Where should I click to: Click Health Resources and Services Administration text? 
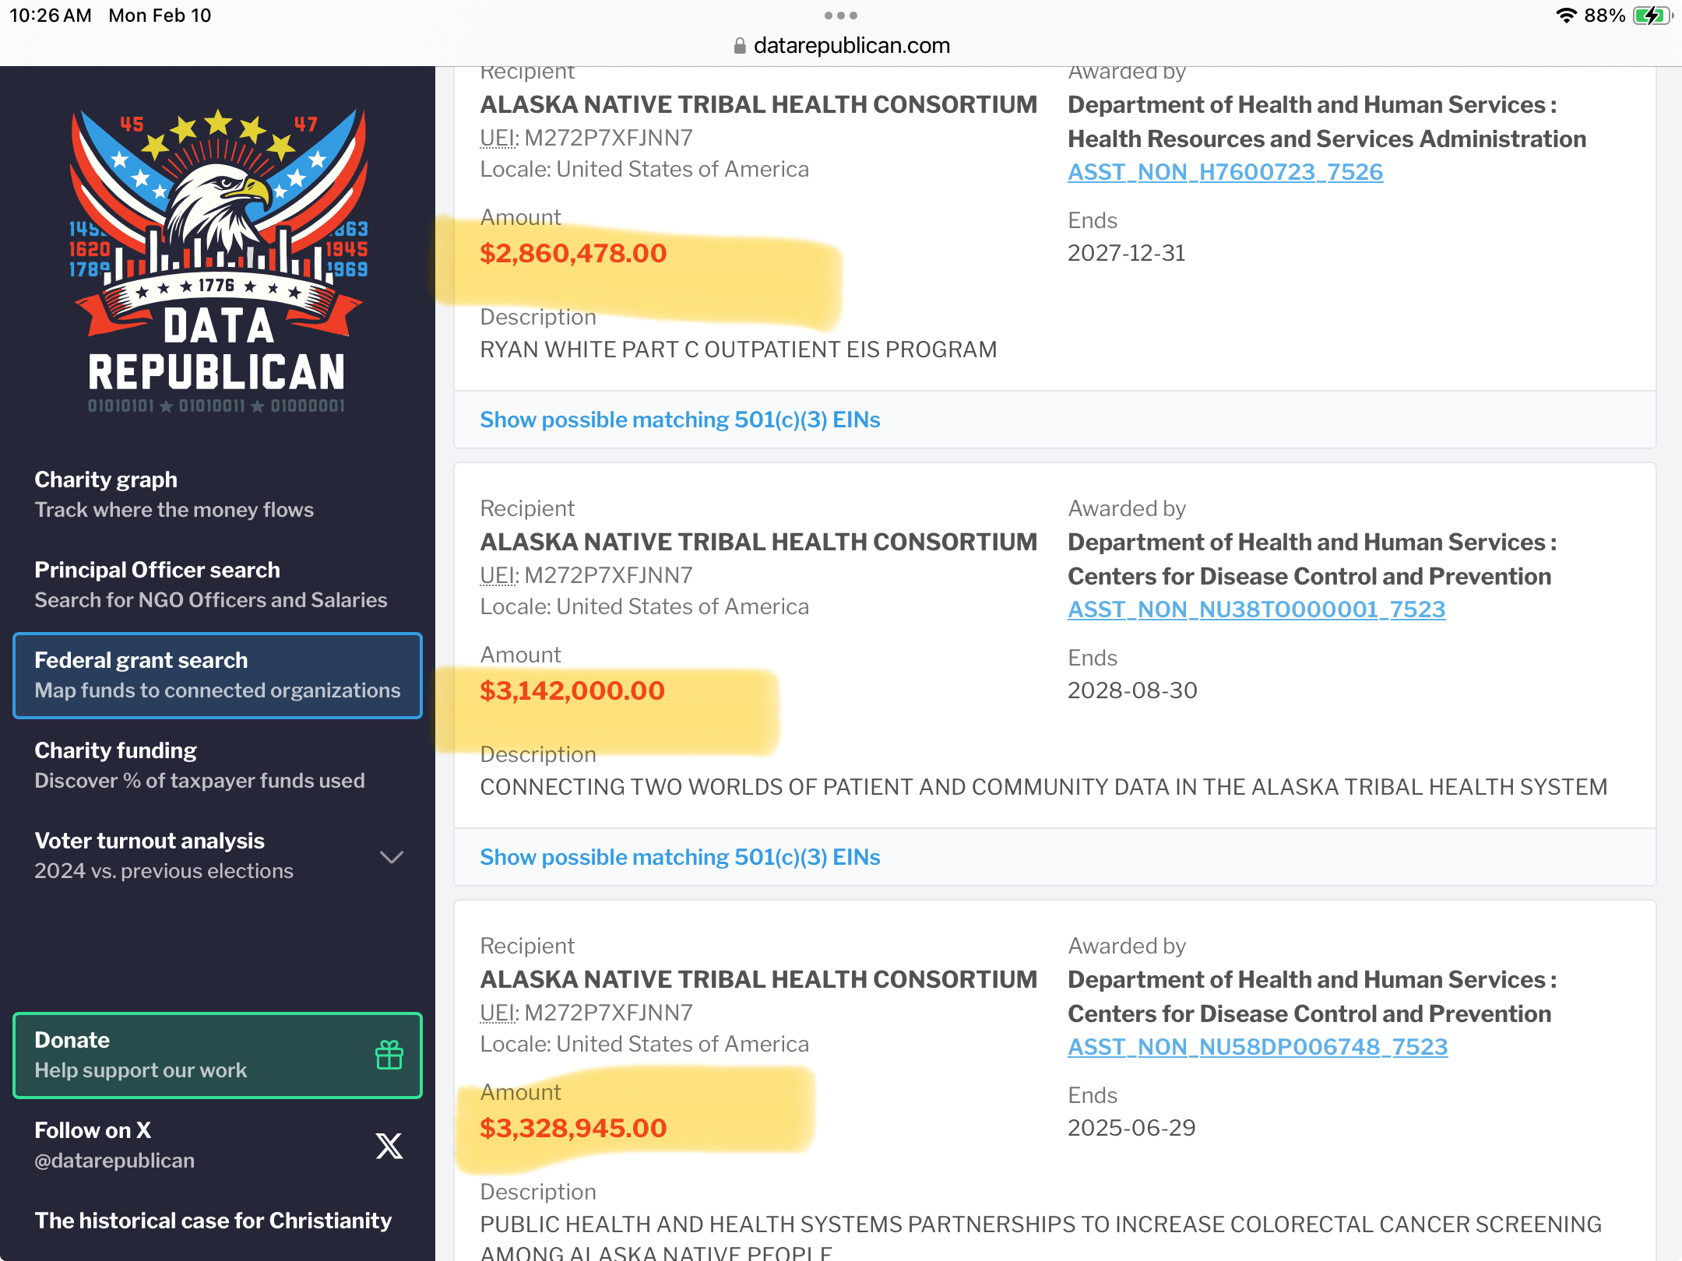pos(1327,139)
